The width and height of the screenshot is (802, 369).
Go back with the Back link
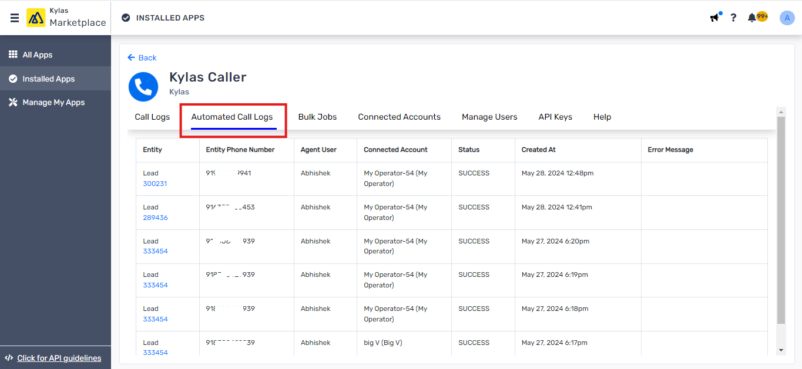coord(142,57)
